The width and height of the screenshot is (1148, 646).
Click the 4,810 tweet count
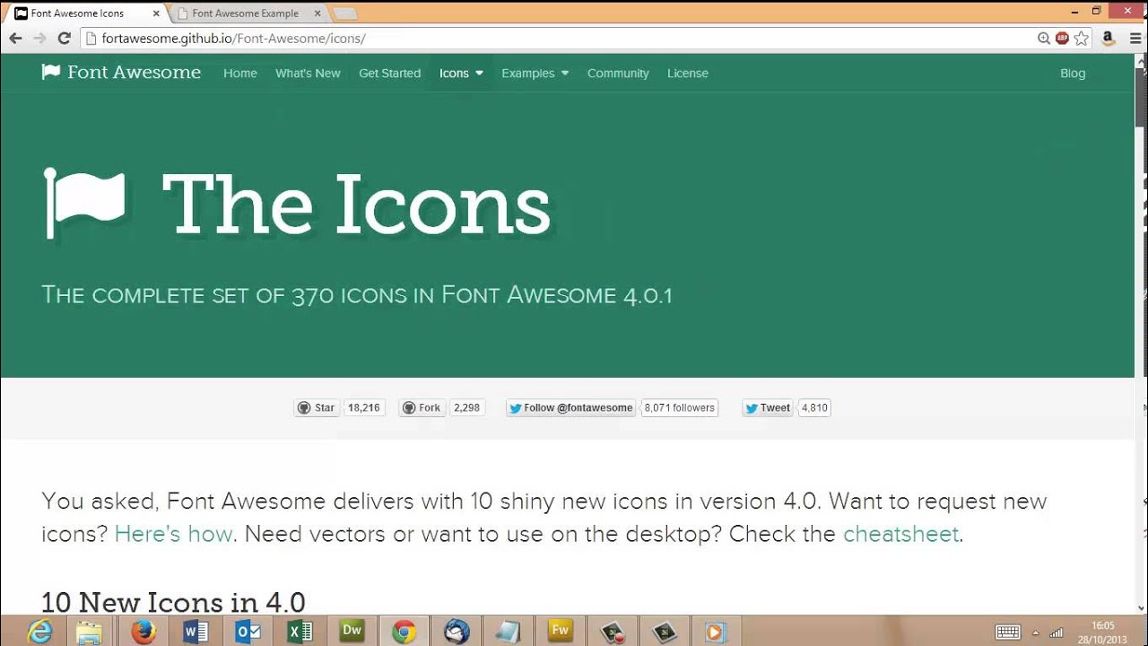tap(814, 407)
